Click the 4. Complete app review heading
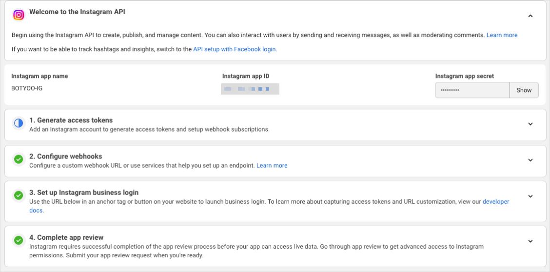 [66, 237]
